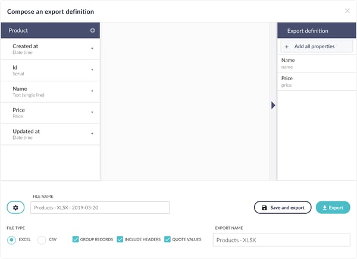357x259 pixels.
Task: Click the right-pointing arrow panel toggle
Action: pyautogui.click(x=273, y=105)
